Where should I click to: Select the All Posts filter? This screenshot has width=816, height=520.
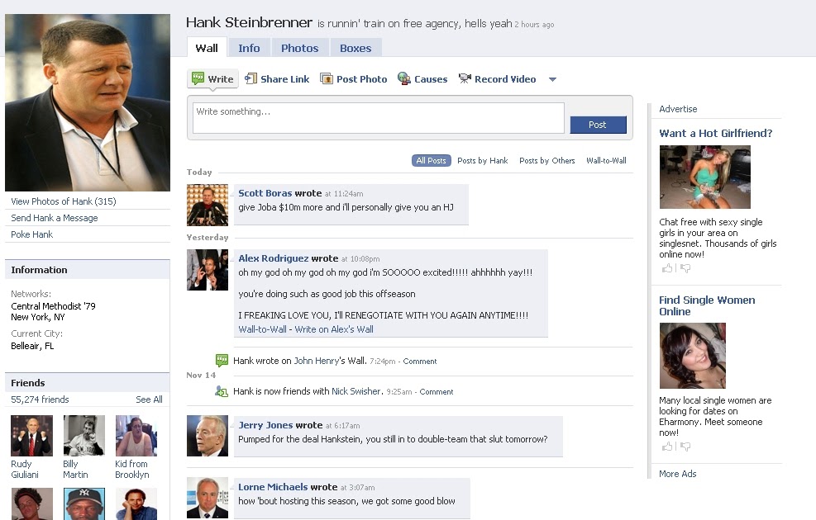[431, 160]
